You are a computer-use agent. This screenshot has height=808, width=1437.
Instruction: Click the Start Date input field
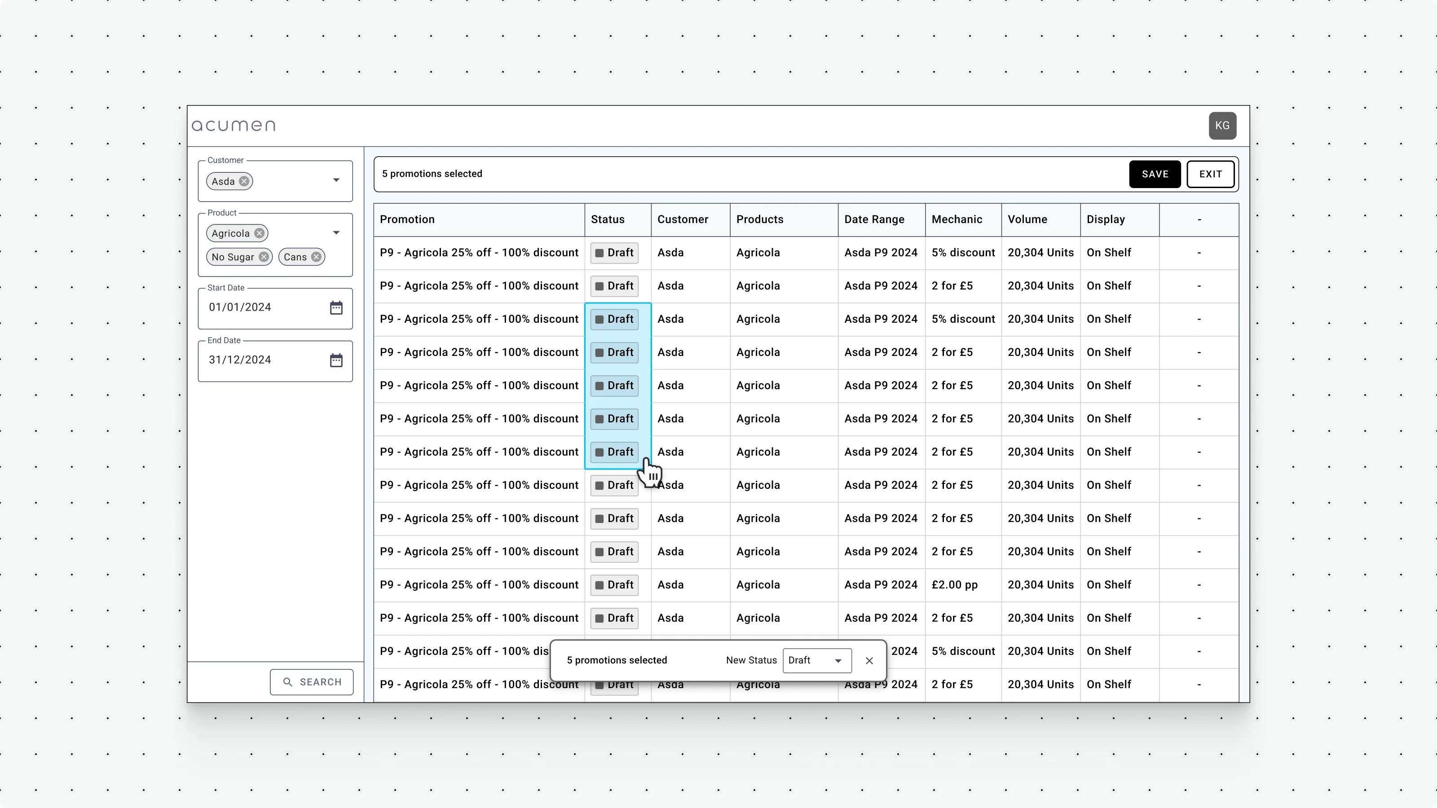(262, 307)
